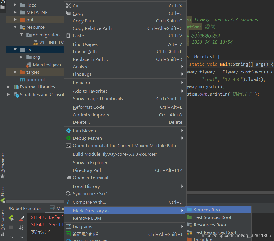The height and width of the screenshot is (241, 274).
Task: Select Delete... menu entry
Action: (125, 122)
